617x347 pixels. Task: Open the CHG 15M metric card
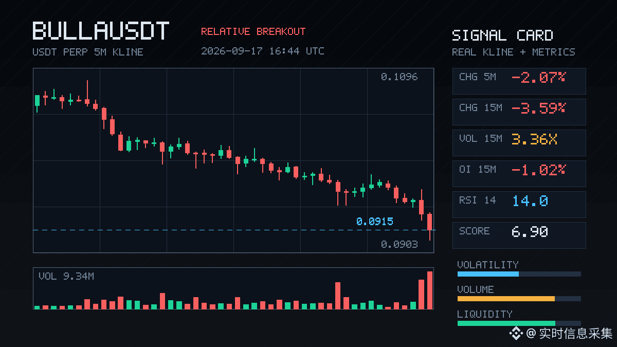(519, 112)
